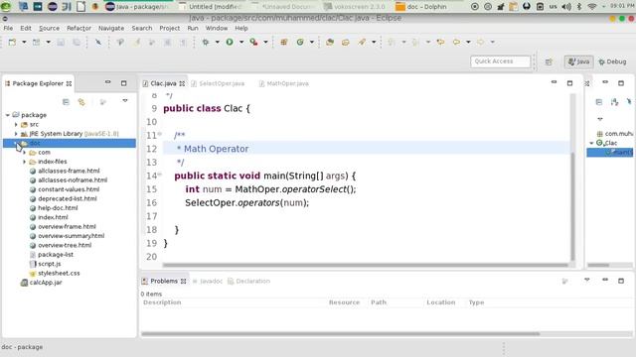The image size is (636, 357).
Task: Click the New Java Package icon
Action: click(284, 42)
